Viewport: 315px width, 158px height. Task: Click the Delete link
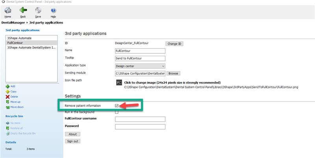click(x=14, y=97)
